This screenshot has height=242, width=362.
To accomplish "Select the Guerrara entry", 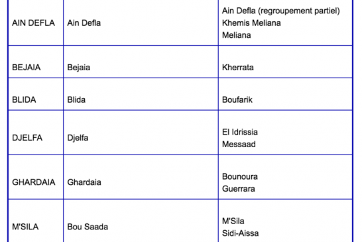I will click(x=239, y=189).
